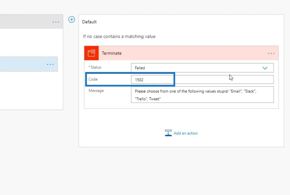Viewport: 290px width, 195px height.
Task: Click the red Terminate action icon
Action: 91,53
